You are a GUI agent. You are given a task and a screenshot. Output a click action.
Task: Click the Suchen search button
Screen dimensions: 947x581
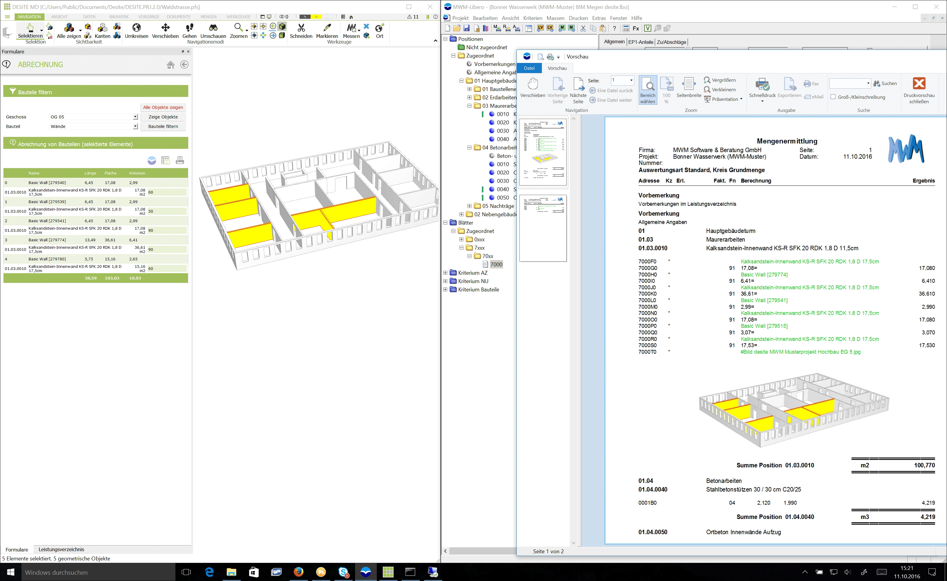tap(885, 84)
